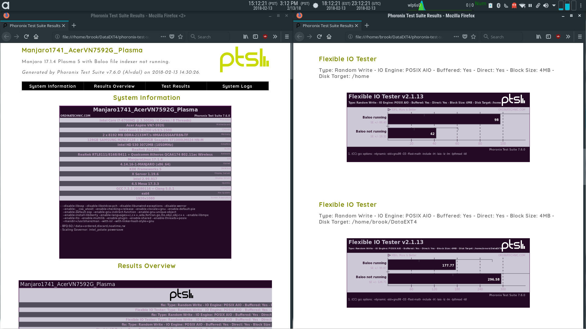Click the pause tray icon
The height and width of the screenshot is (329, 586).
(530, 5)
